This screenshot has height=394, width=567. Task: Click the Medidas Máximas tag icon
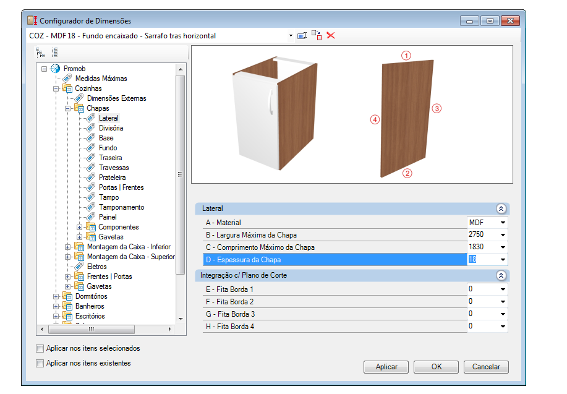coord(67,78)
